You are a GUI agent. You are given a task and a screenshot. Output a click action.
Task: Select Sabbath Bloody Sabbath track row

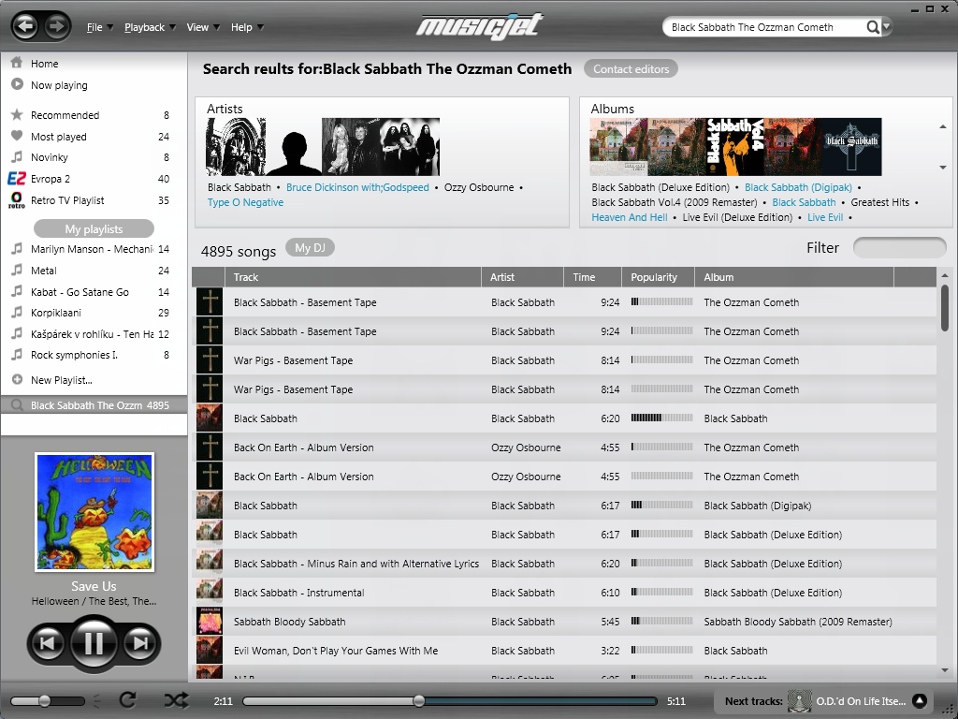coord(564,622)
